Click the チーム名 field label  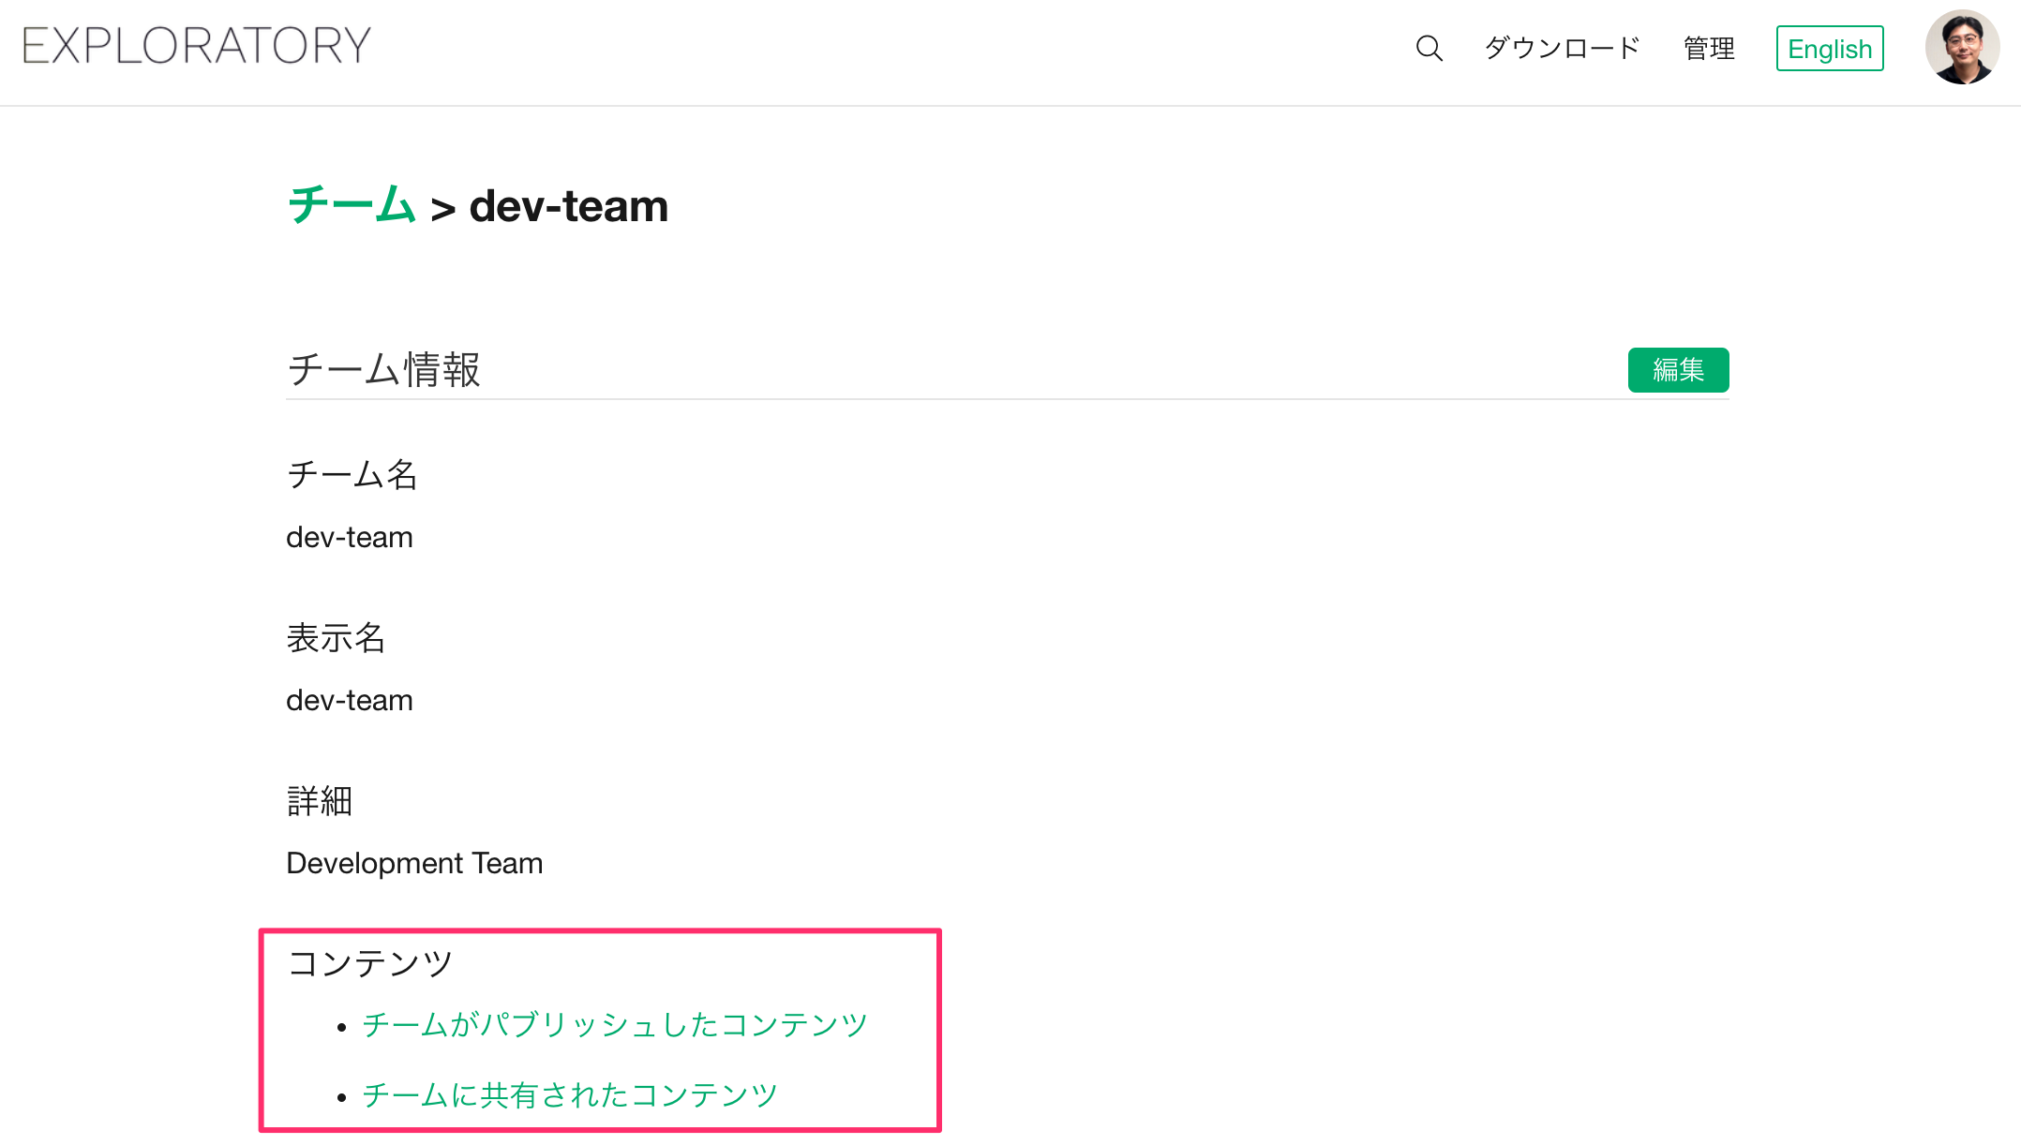point(352,474)
